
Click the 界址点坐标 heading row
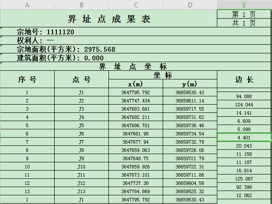pyautogui.click(x=135, y=66)
